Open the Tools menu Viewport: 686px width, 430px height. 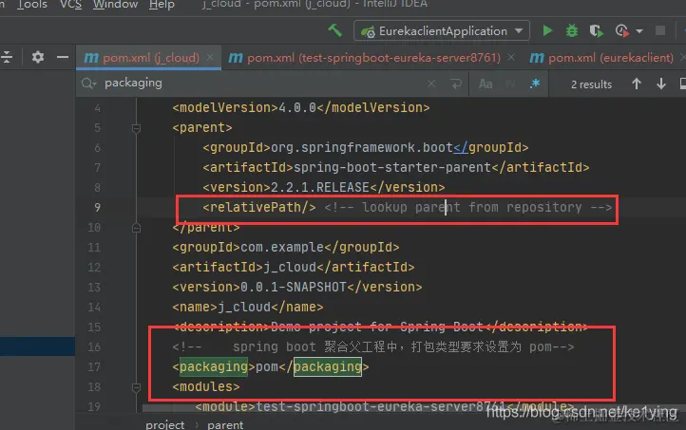click(32, 5)
